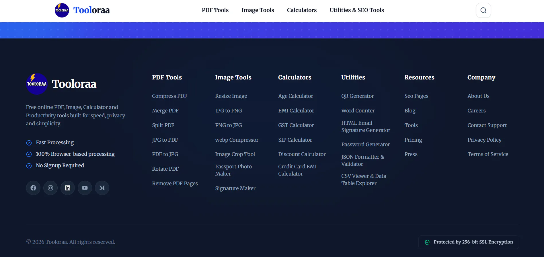Click the Calculators footer heading

295,77
